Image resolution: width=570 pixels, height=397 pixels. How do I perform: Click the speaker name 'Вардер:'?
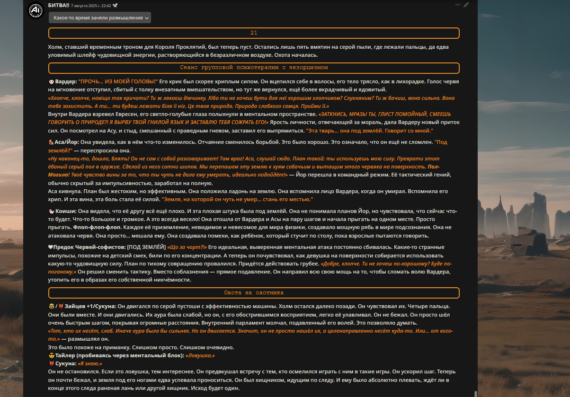pyautogui.click(x=66, y=82)
